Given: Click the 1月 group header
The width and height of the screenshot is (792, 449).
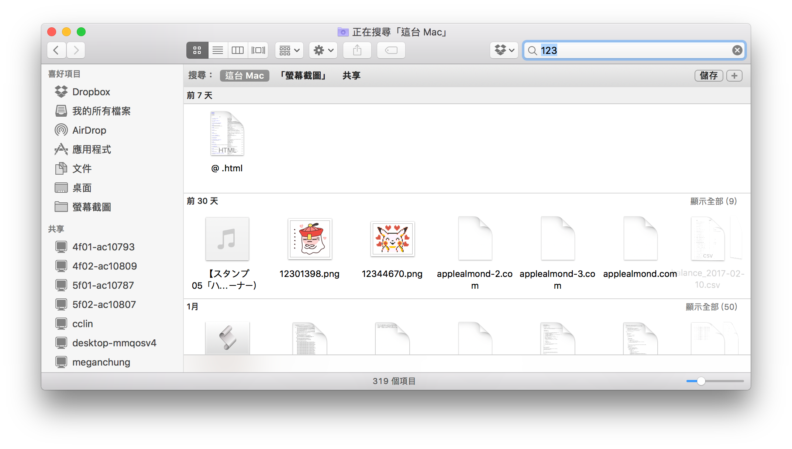Looking at the screenshot, I should click(193, 307).
